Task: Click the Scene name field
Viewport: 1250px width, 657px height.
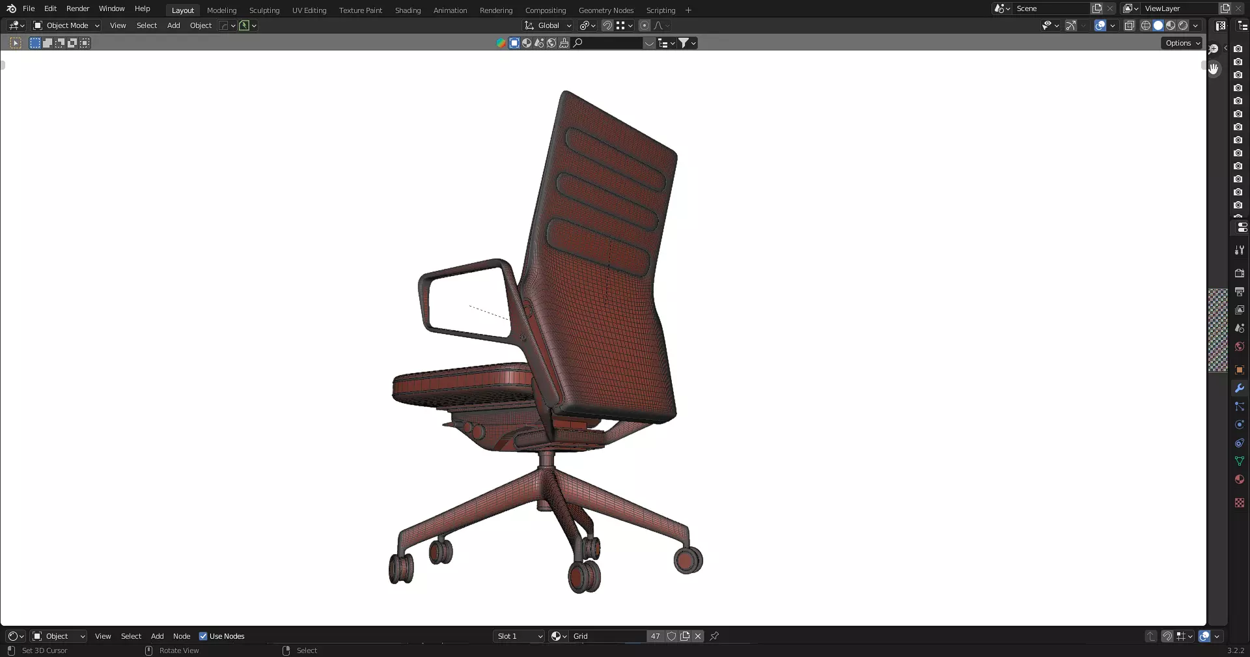Action: tap(1052, 8)
